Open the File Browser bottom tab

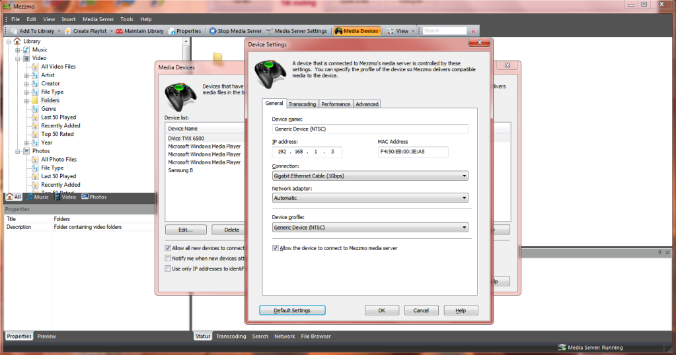[x=316, y=337]
